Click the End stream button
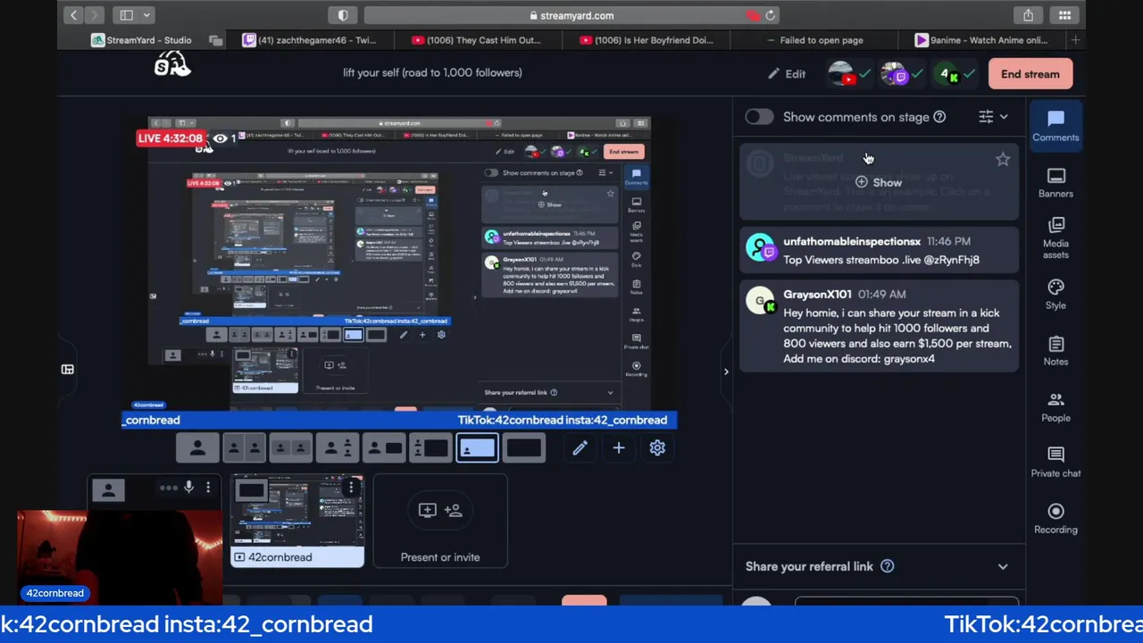Screen dimensions: 1143x643 pos(1030,74)
